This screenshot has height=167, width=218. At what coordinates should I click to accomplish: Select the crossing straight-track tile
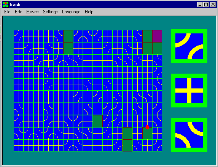pyautogui.click(x=189, y=90)
